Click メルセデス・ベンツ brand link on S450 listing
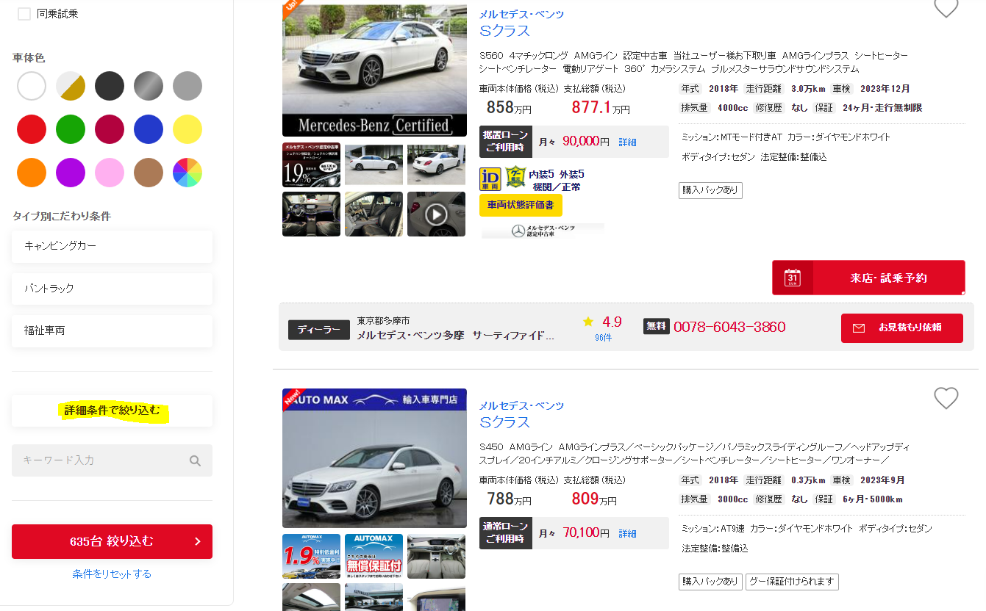 pos(522,405)
